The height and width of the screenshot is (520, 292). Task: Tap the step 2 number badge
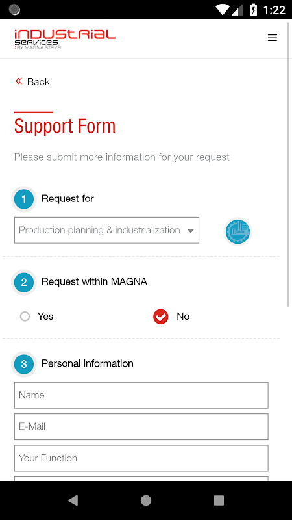(24, 282)
